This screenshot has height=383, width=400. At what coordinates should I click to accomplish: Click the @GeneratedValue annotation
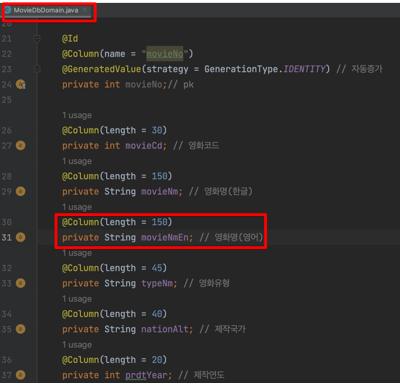tap(101, 69)
